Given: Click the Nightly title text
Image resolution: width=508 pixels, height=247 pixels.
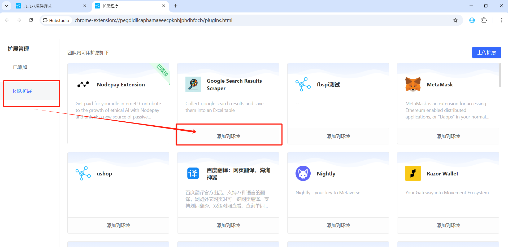Looking at the screenshot, I should tap(326, 174).
